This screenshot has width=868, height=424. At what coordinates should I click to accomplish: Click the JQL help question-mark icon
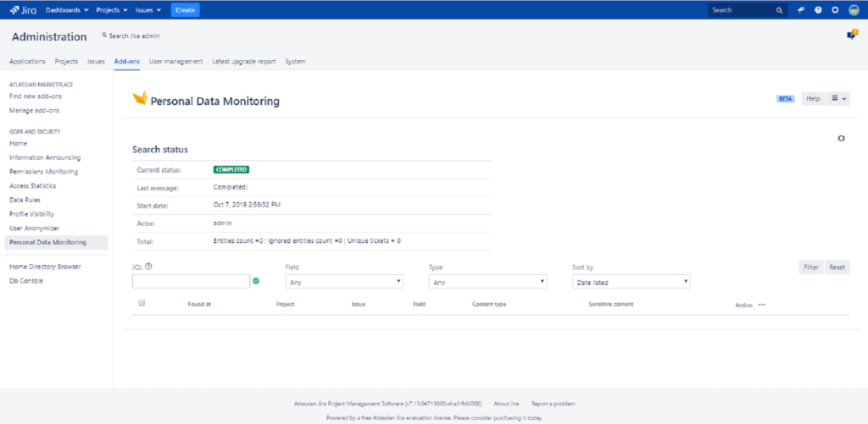coord(148,267)
